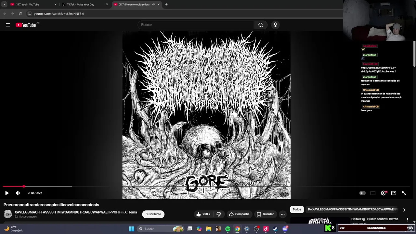The height and width of the screenshot is (234, 416).
Task: Click the taskbar Buscar search box
Action: pyautogui.click(x=161, y=229)
